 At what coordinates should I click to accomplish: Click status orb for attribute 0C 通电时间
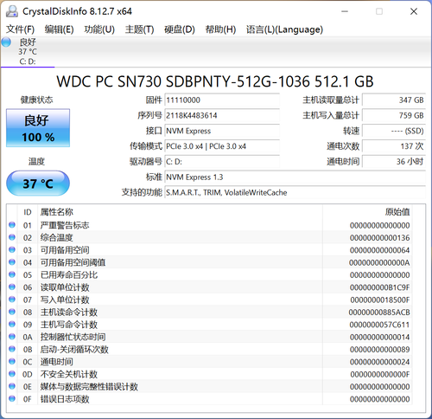(x=12, y=361)
